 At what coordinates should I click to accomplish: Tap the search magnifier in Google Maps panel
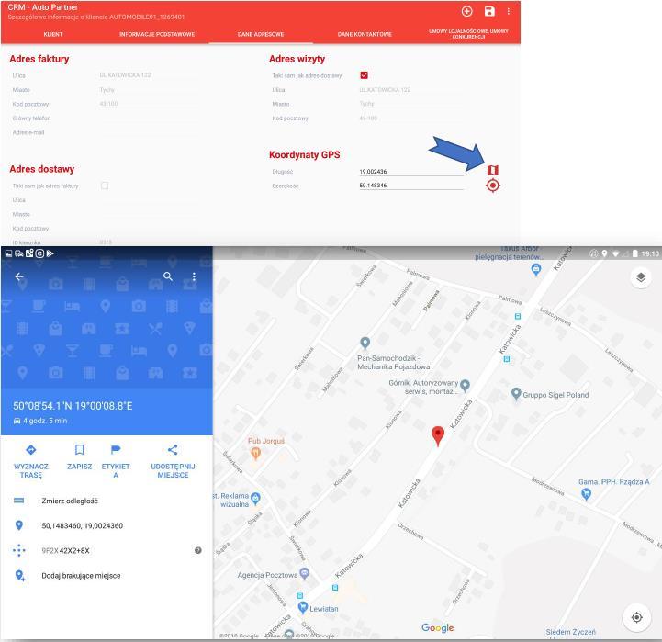[168, 276]
